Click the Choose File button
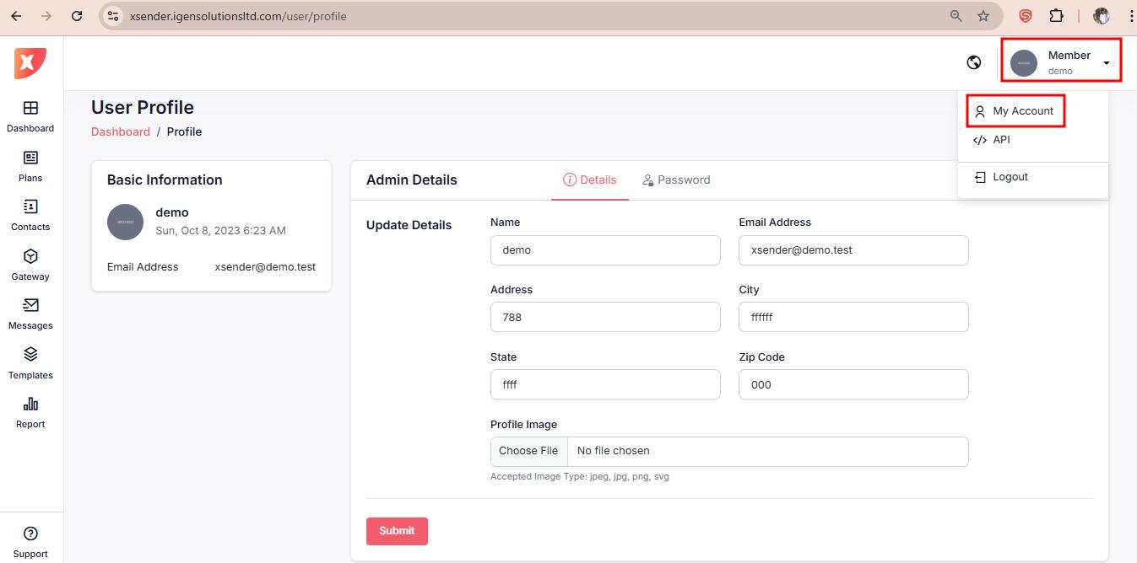Image resolution: width=1137 pixels, height=563 pixels. [x=528, y=451]
